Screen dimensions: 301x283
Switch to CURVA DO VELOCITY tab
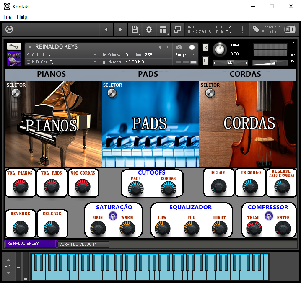(x=83, y=244)
